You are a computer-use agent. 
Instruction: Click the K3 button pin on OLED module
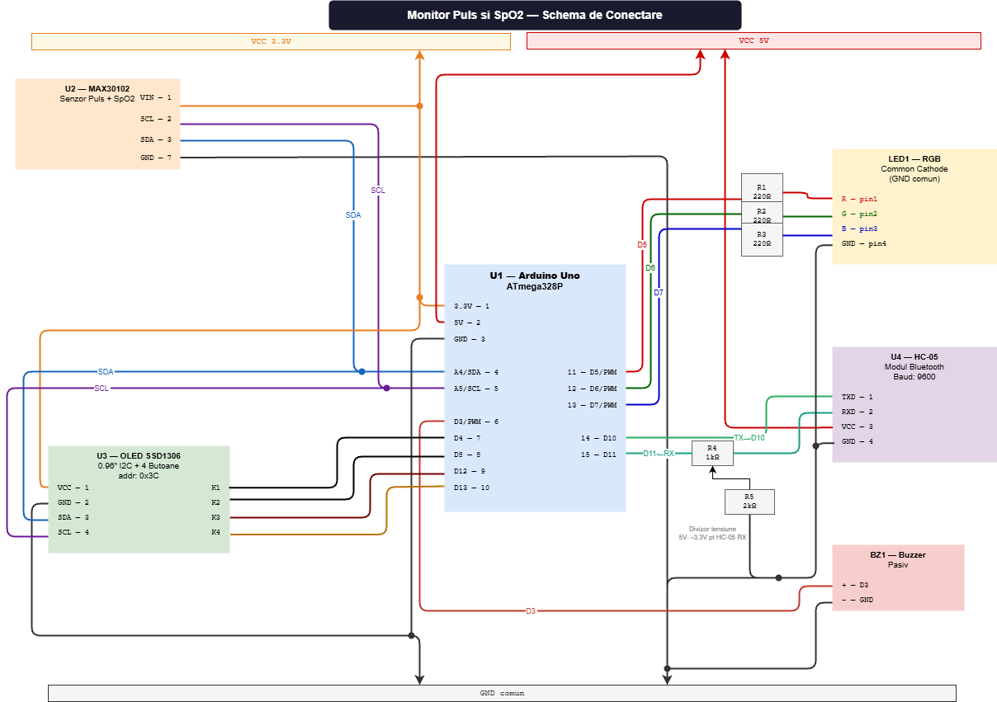[x=215, y=517]
